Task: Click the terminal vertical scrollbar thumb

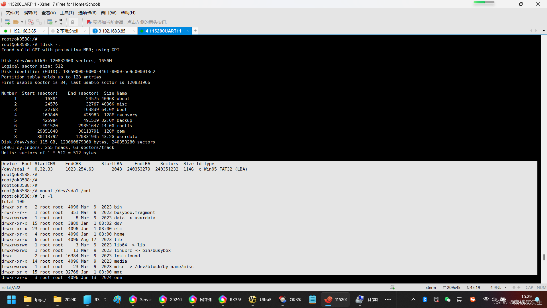Action: pos(544,257)
